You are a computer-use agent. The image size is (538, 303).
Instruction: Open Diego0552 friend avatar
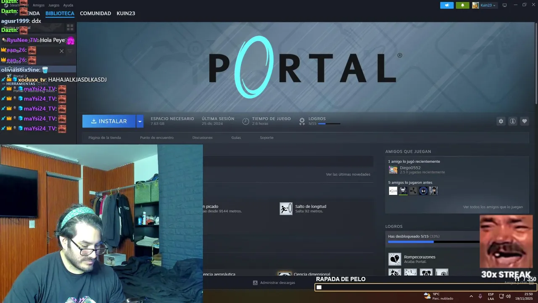[393, 170]
